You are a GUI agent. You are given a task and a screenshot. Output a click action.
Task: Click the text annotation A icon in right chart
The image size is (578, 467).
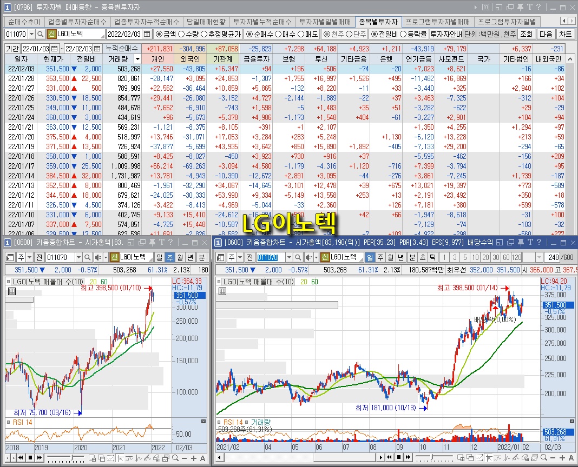[571, 458]
